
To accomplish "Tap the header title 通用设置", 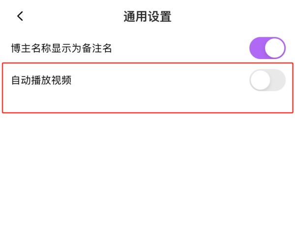I will pos(147,17).
